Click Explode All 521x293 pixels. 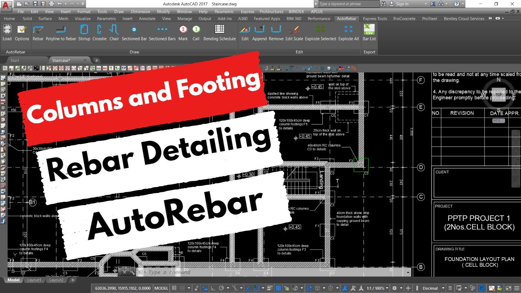click(348, 32)
